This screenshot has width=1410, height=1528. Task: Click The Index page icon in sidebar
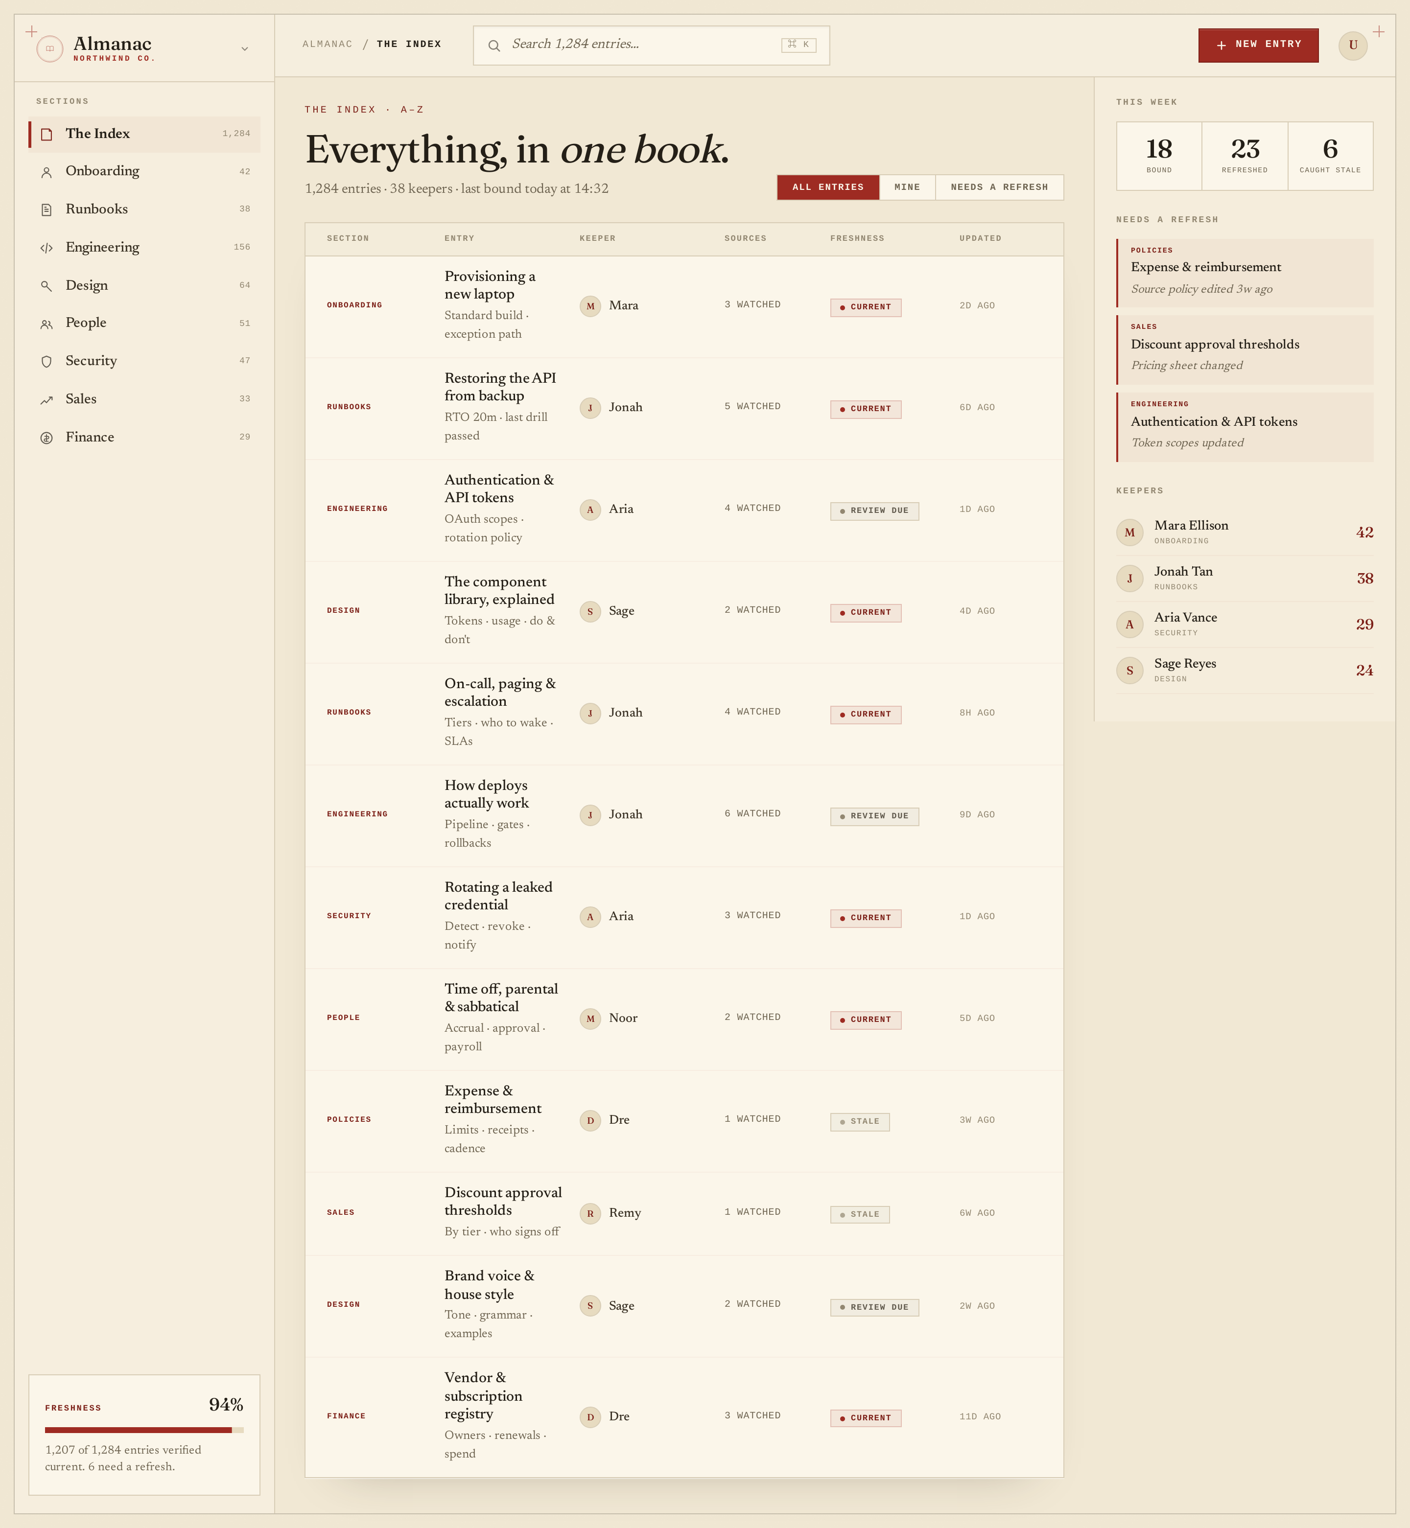47,134
